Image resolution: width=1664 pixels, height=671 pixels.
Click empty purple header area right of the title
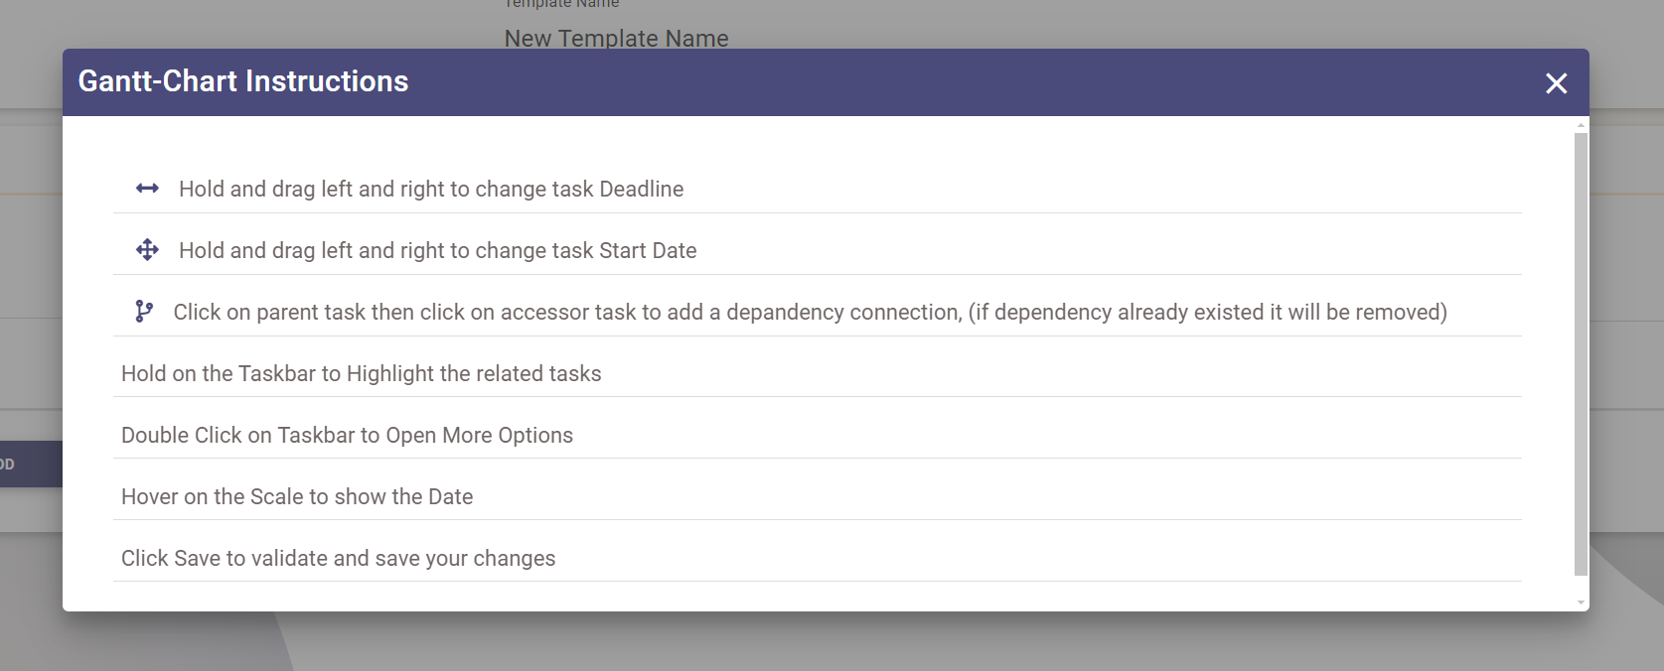[x=944, y=82]
